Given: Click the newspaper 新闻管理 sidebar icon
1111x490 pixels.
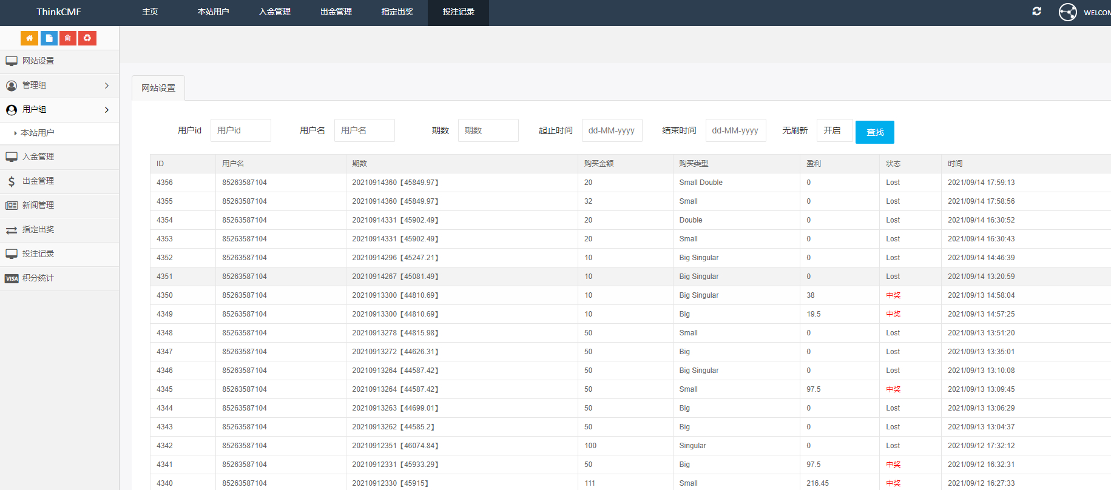Looking at the screenshot, I should [x=12, y=206].
